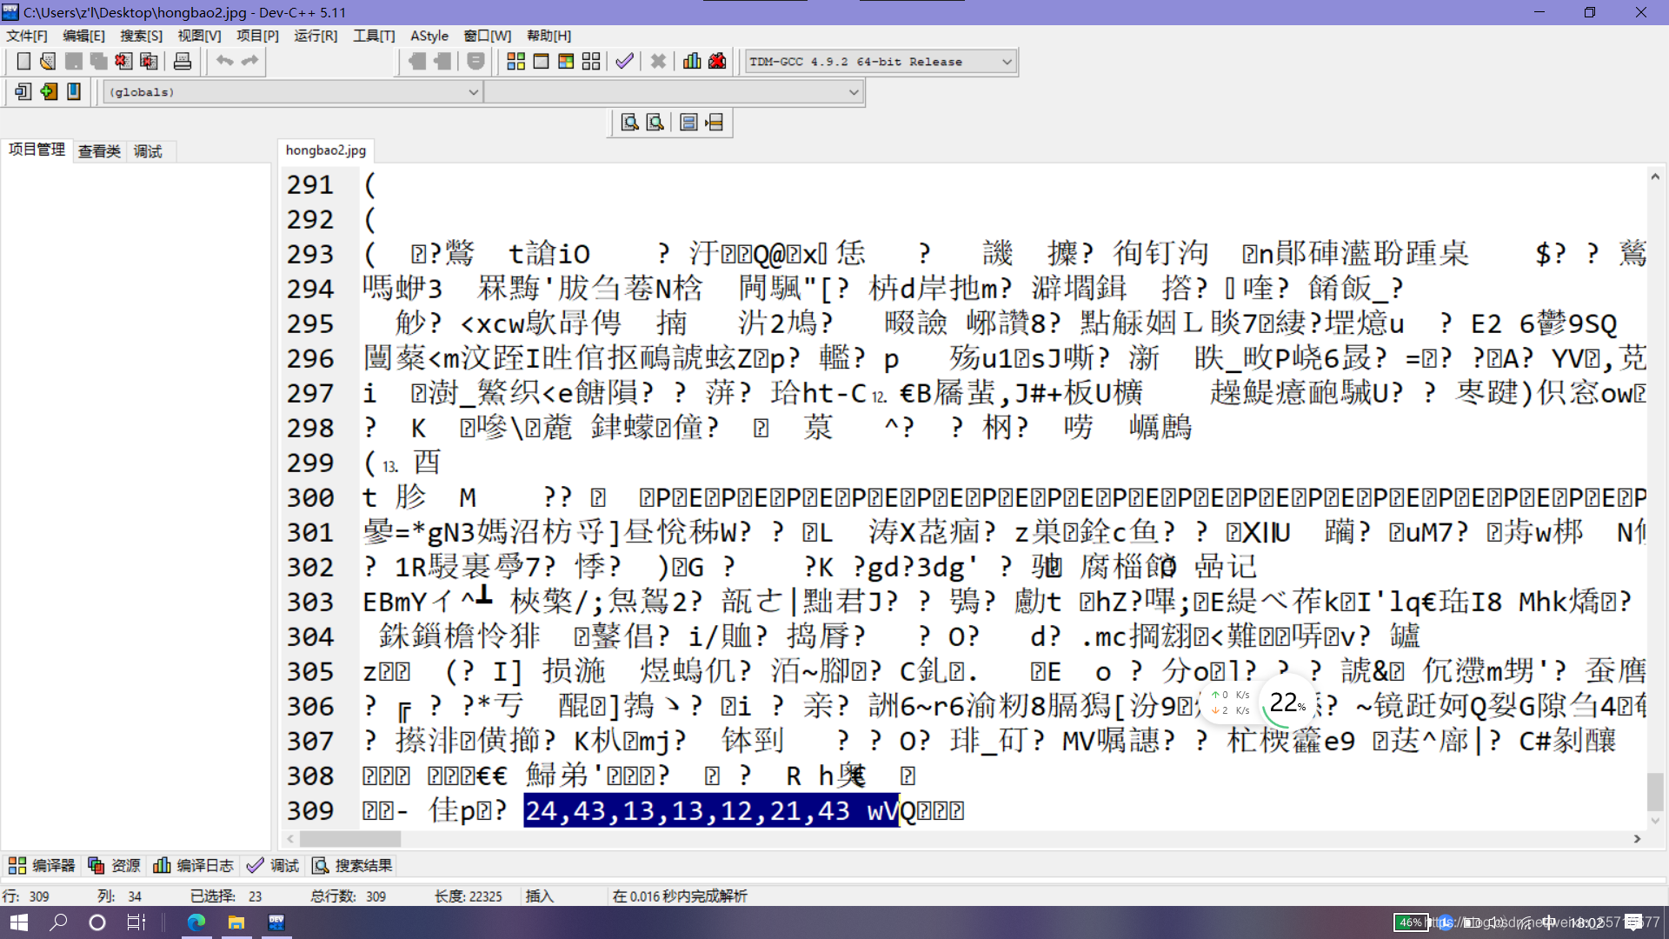Click the Open file toolbar icon

pyautogui.click(x=48, y=62)
